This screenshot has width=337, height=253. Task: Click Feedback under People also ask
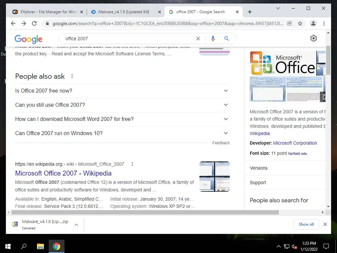(221, 143)
